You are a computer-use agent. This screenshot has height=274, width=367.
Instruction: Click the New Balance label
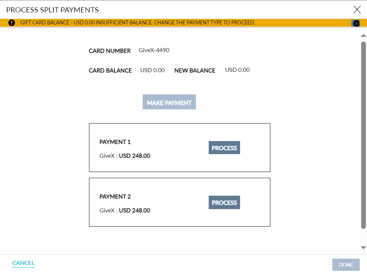coord(195,70)
